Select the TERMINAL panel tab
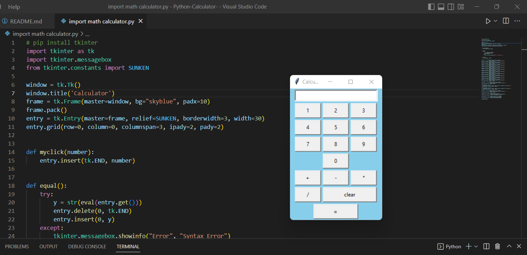Image resolution: width=527 pixels, height=255 pixels. [128, 246]
